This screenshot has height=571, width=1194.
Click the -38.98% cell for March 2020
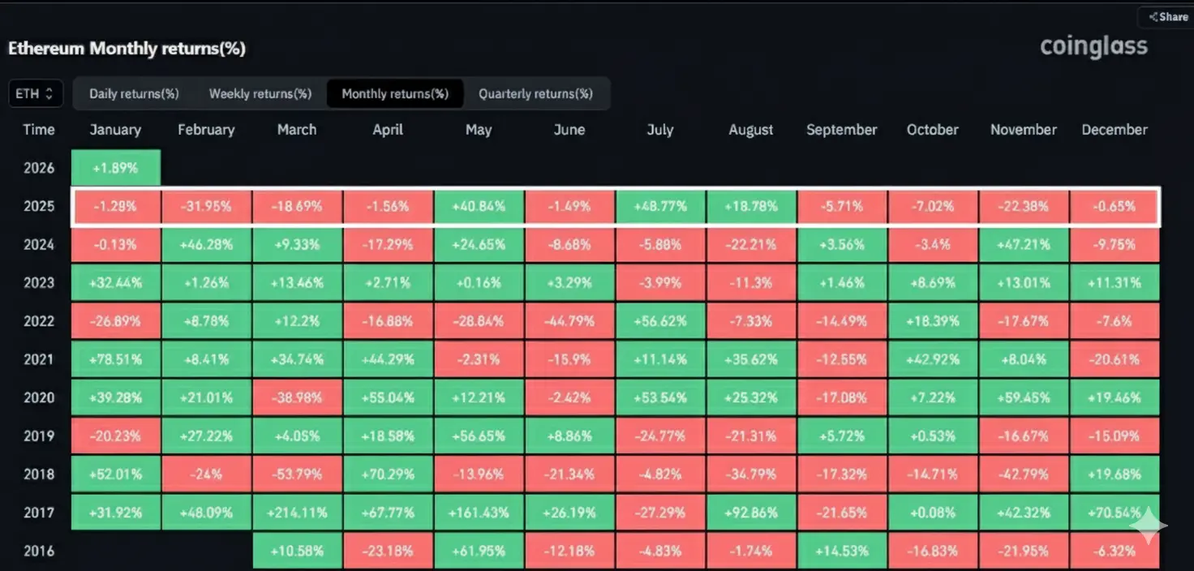click(x=297, y=397)
